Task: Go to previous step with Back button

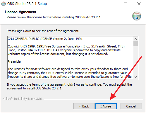Action: pyautogui.click(x=84, y=106)
